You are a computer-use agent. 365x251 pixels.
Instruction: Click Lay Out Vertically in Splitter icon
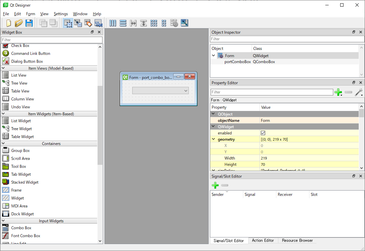tap(143, 23)
